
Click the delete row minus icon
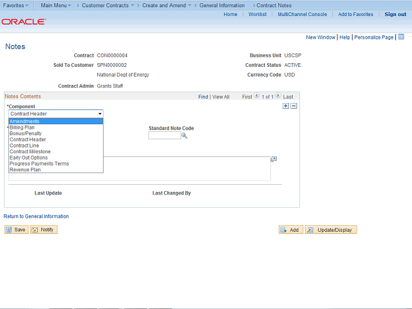[294, 106]
